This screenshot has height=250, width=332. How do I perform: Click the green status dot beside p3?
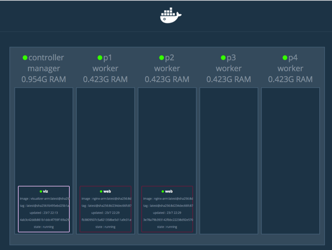pyautogui.click(x=223, y=58)
